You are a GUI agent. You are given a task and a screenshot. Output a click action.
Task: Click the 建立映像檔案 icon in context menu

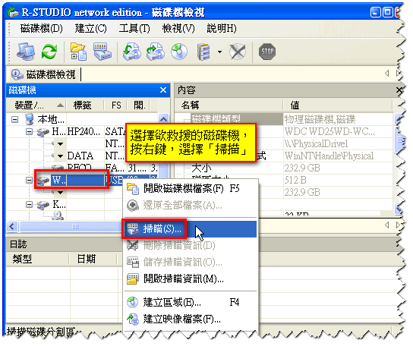click(x=133, y=319)
